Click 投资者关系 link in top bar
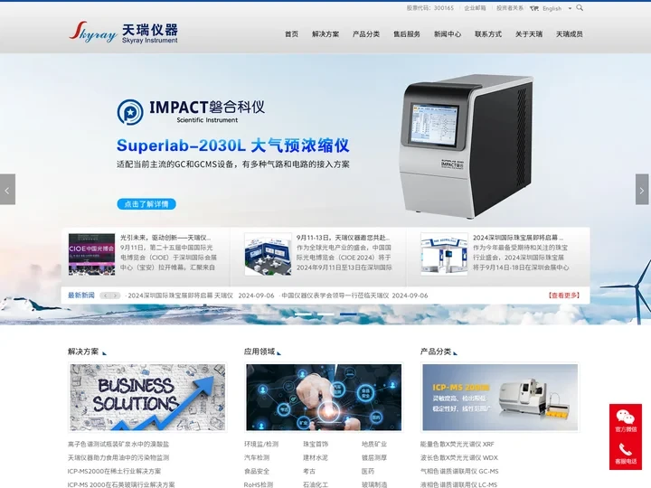The height and width of the screenshot is (488, 651). click(x=510, y=8)
